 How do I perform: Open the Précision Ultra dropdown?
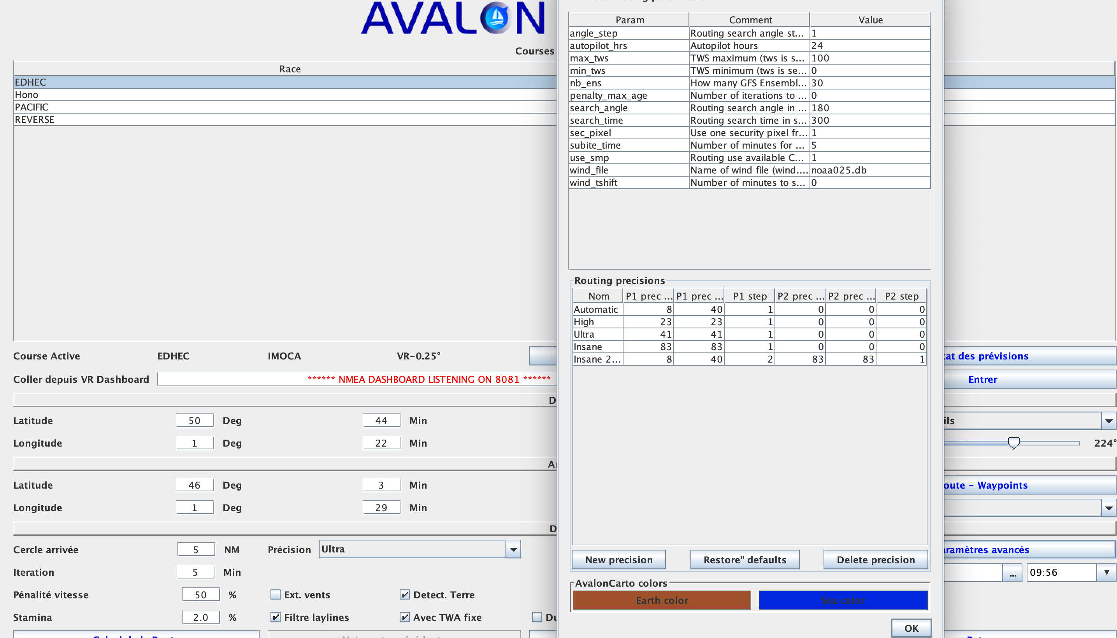click(x=420, y=549)
